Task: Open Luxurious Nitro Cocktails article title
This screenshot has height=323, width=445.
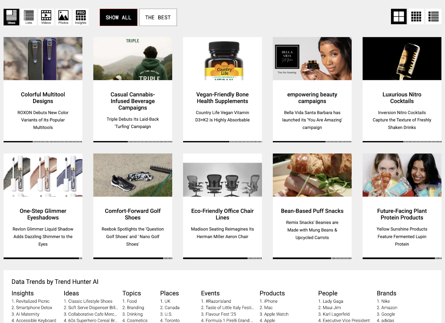Action: pos(402,98)
